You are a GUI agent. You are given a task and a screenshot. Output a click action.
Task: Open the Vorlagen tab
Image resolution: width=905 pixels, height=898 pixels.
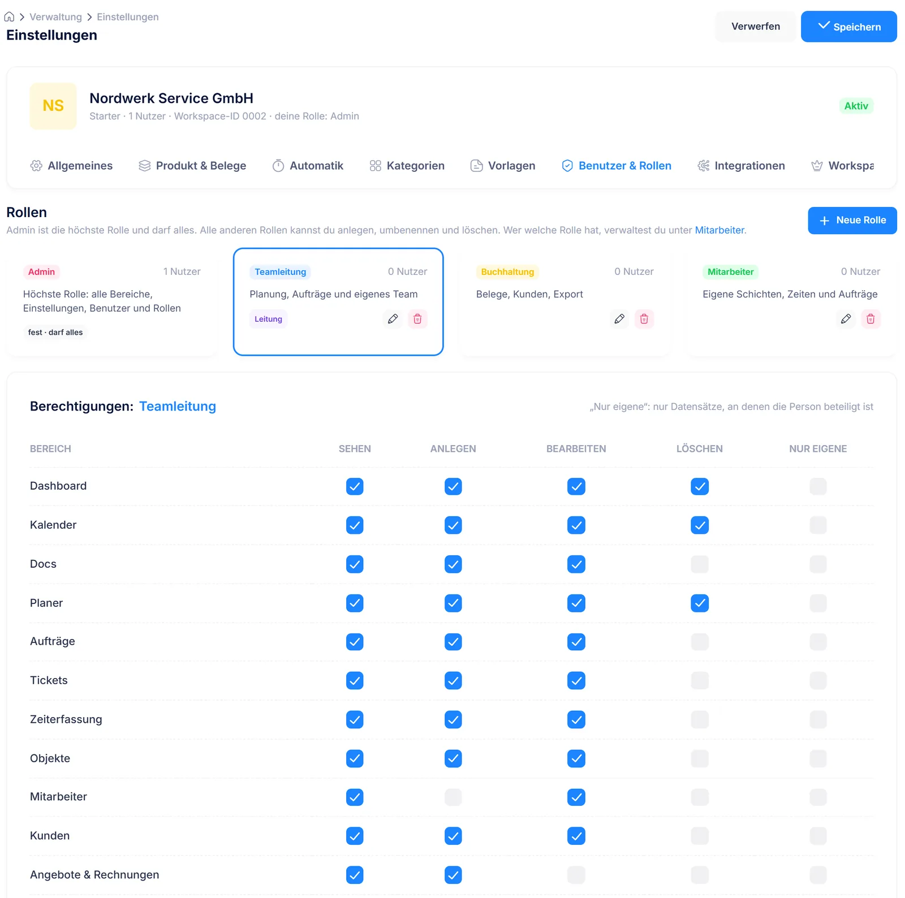(x=503, y=166)
